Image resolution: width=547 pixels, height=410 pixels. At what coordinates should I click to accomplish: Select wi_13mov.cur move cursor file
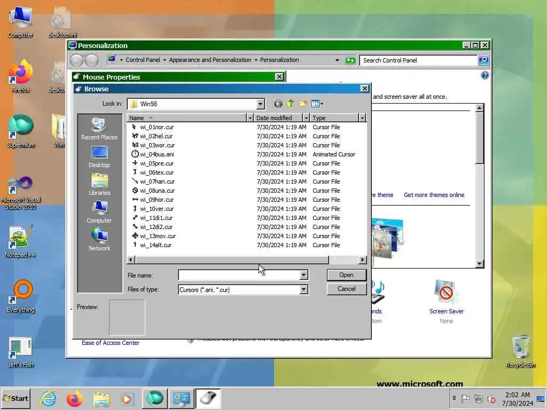(x=158, y=236)
